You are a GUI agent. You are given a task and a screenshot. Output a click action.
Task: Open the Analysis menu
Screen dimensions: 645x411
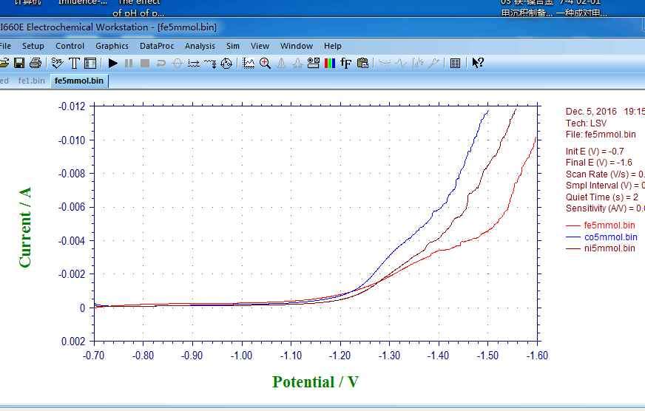[x=200, y=46]
